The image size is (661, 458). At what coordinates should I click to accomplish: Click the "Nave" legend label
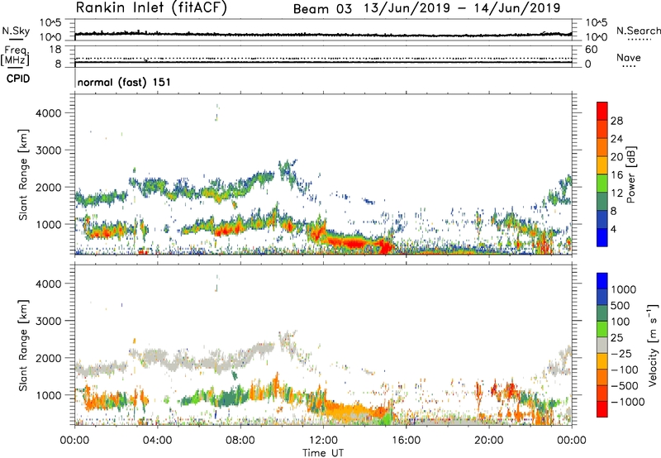[629, 57]
